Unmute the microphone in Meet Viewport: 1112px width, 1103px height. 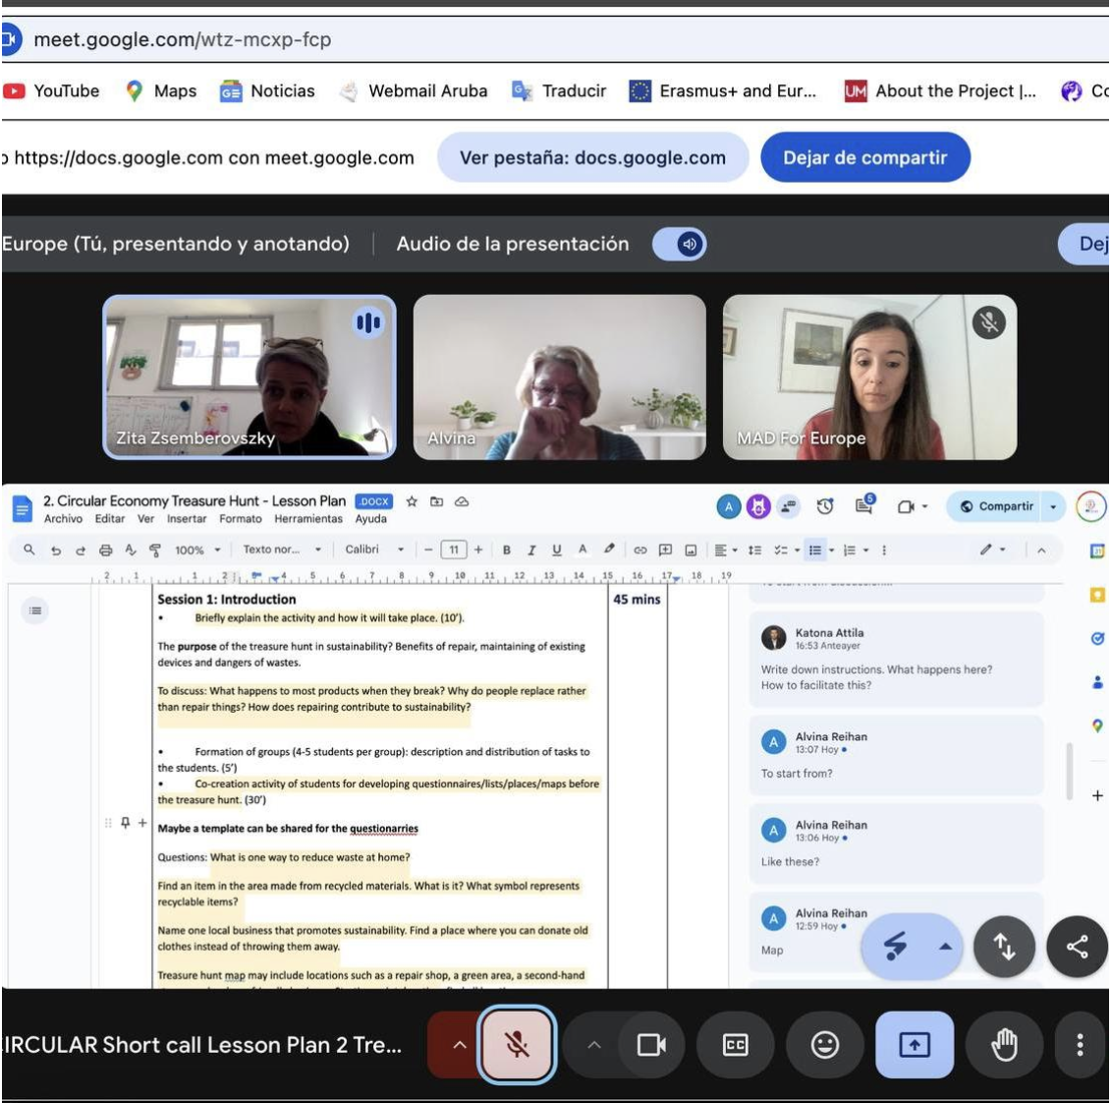pos(517,1045)
